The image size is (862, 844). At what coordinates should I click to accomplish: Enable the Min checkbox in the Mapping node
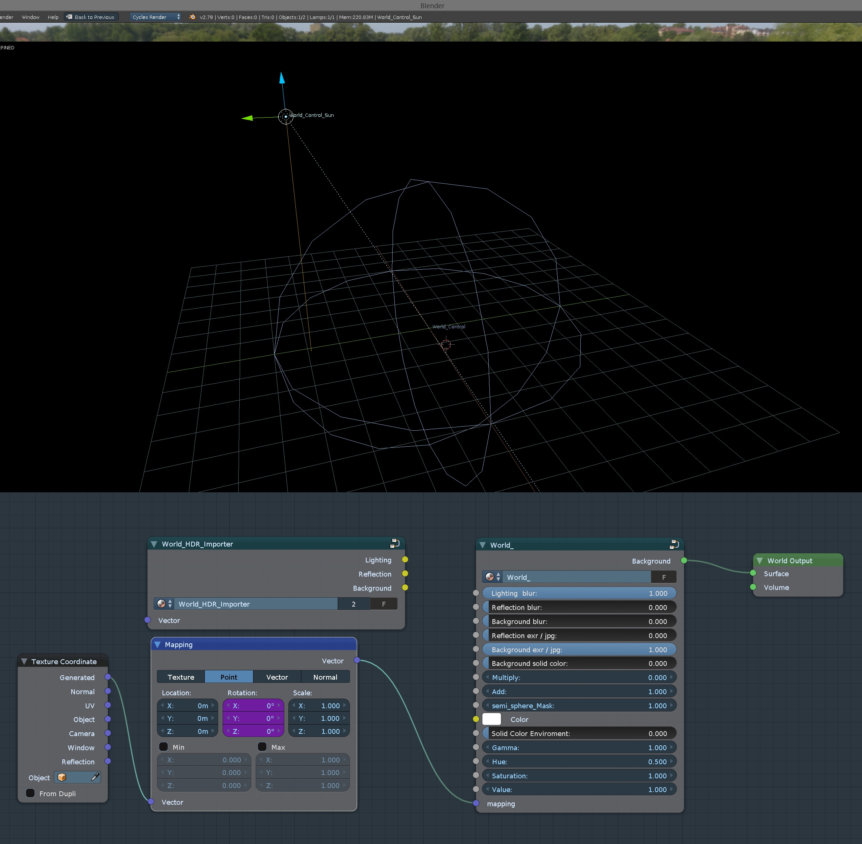pos(163,747)
